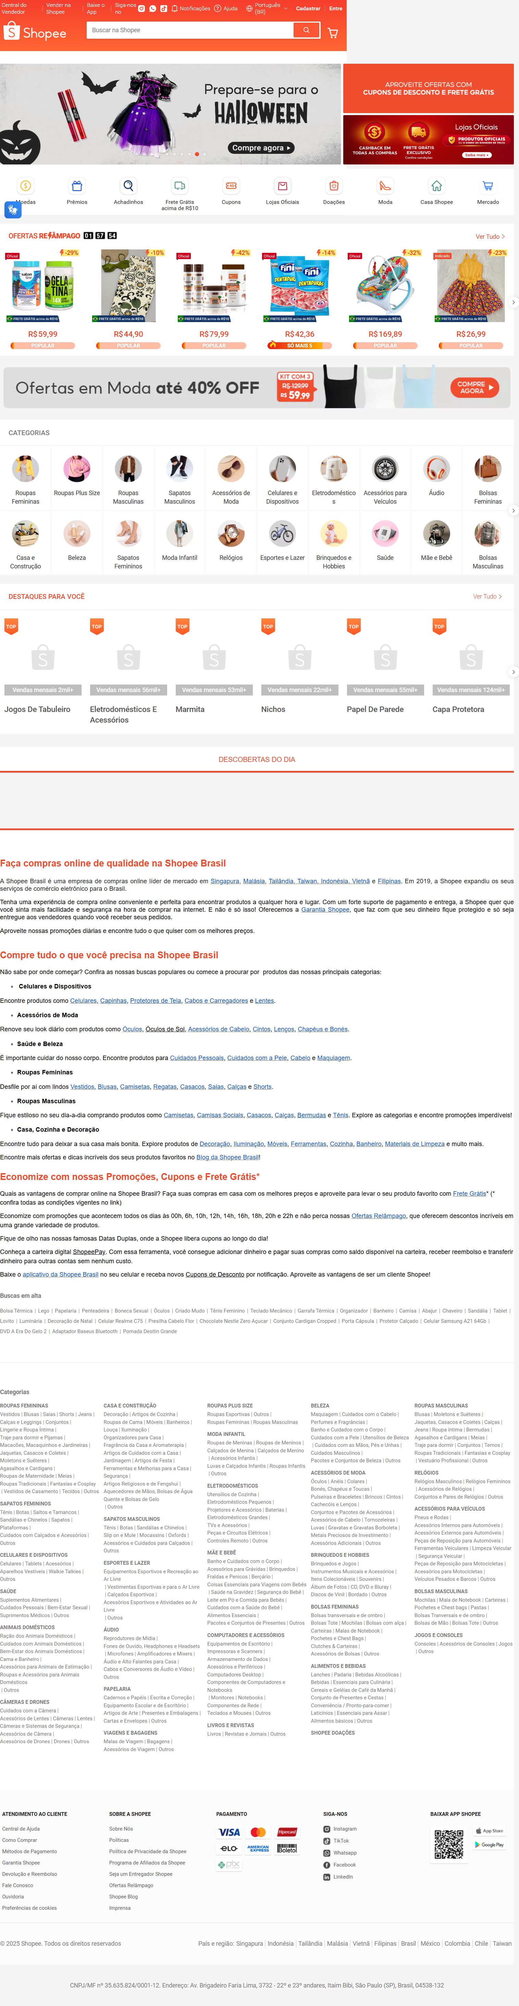The width and height of the screenshot is (519, 2006).
Task: Open Instagram link in Siga-nos footer
Action: pos(340,1829)
